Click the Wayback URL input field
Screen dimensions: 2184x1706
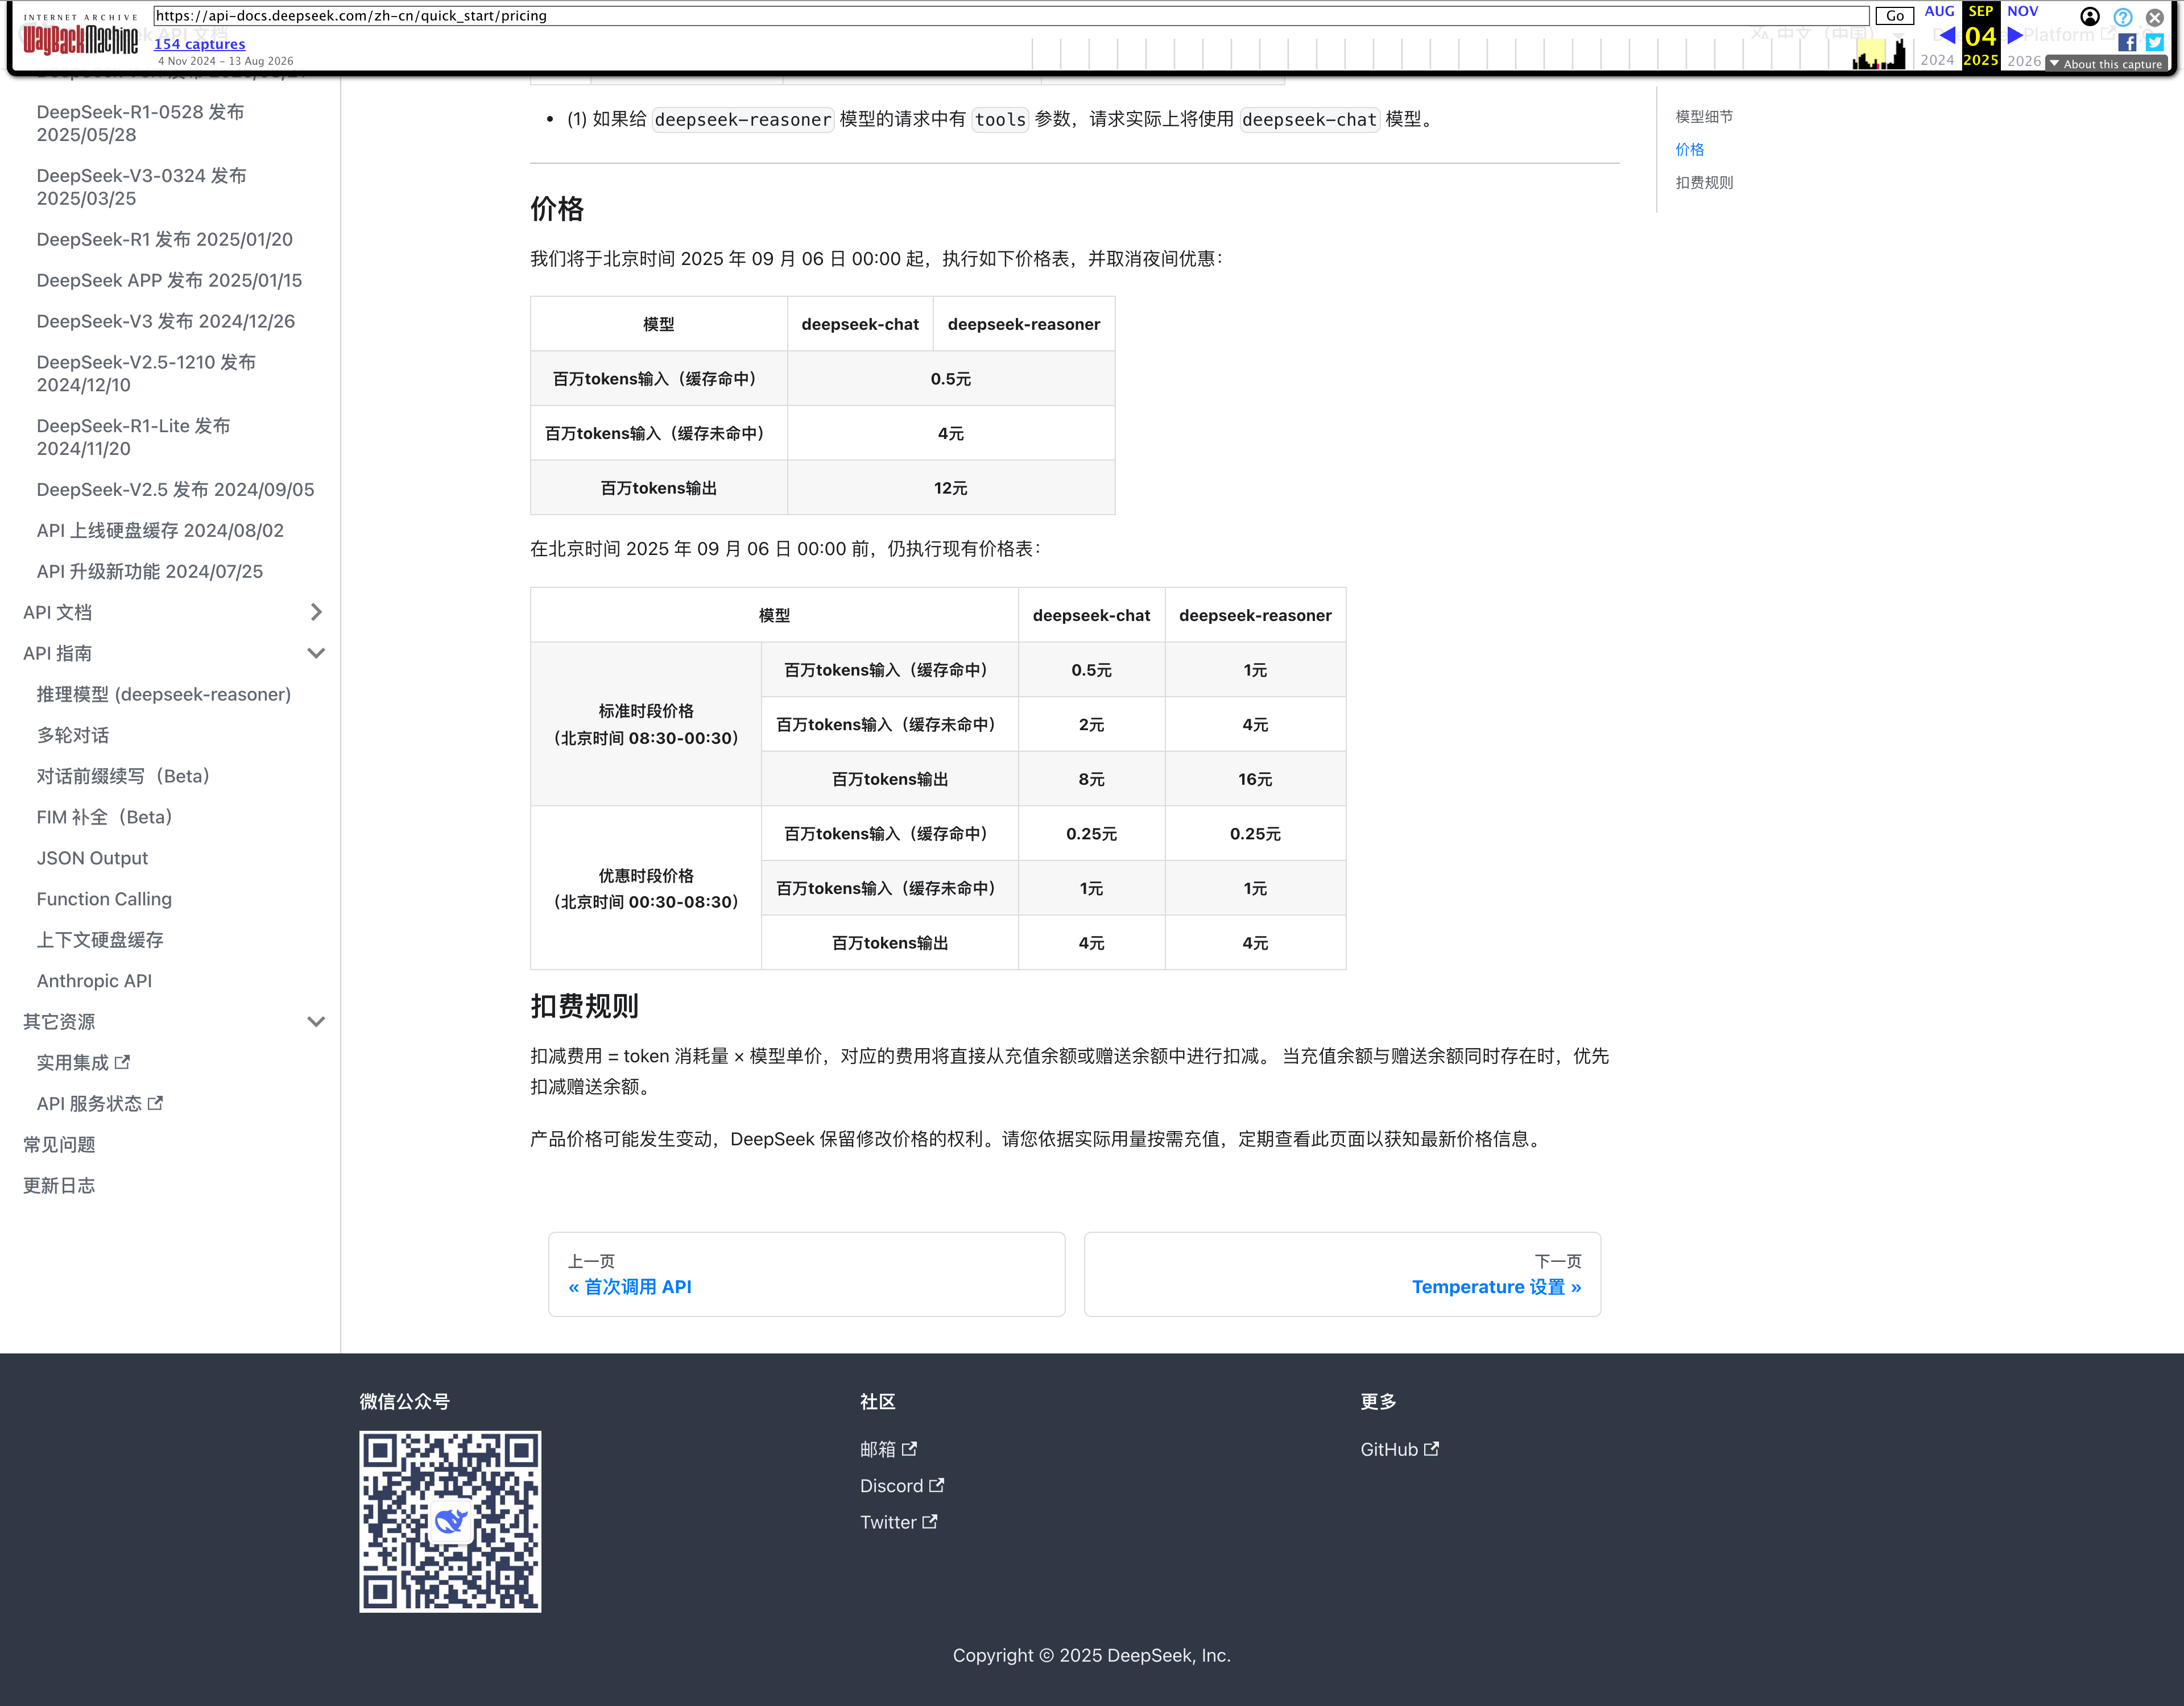tap(1010, 16)
